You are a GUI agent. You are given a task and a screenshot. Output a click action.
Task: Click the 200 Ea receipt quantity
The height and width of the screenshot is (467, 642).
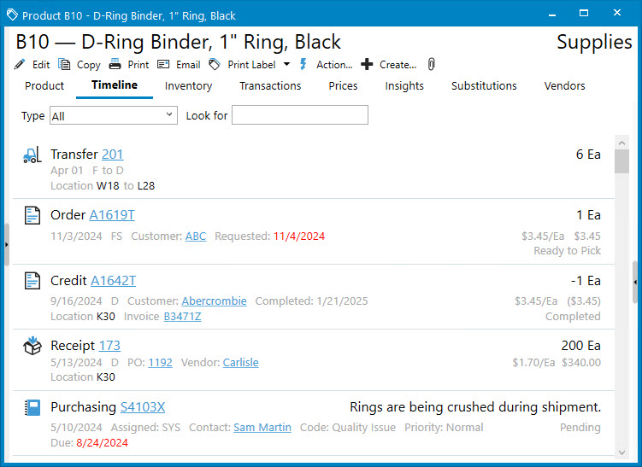tap(581, 346)
